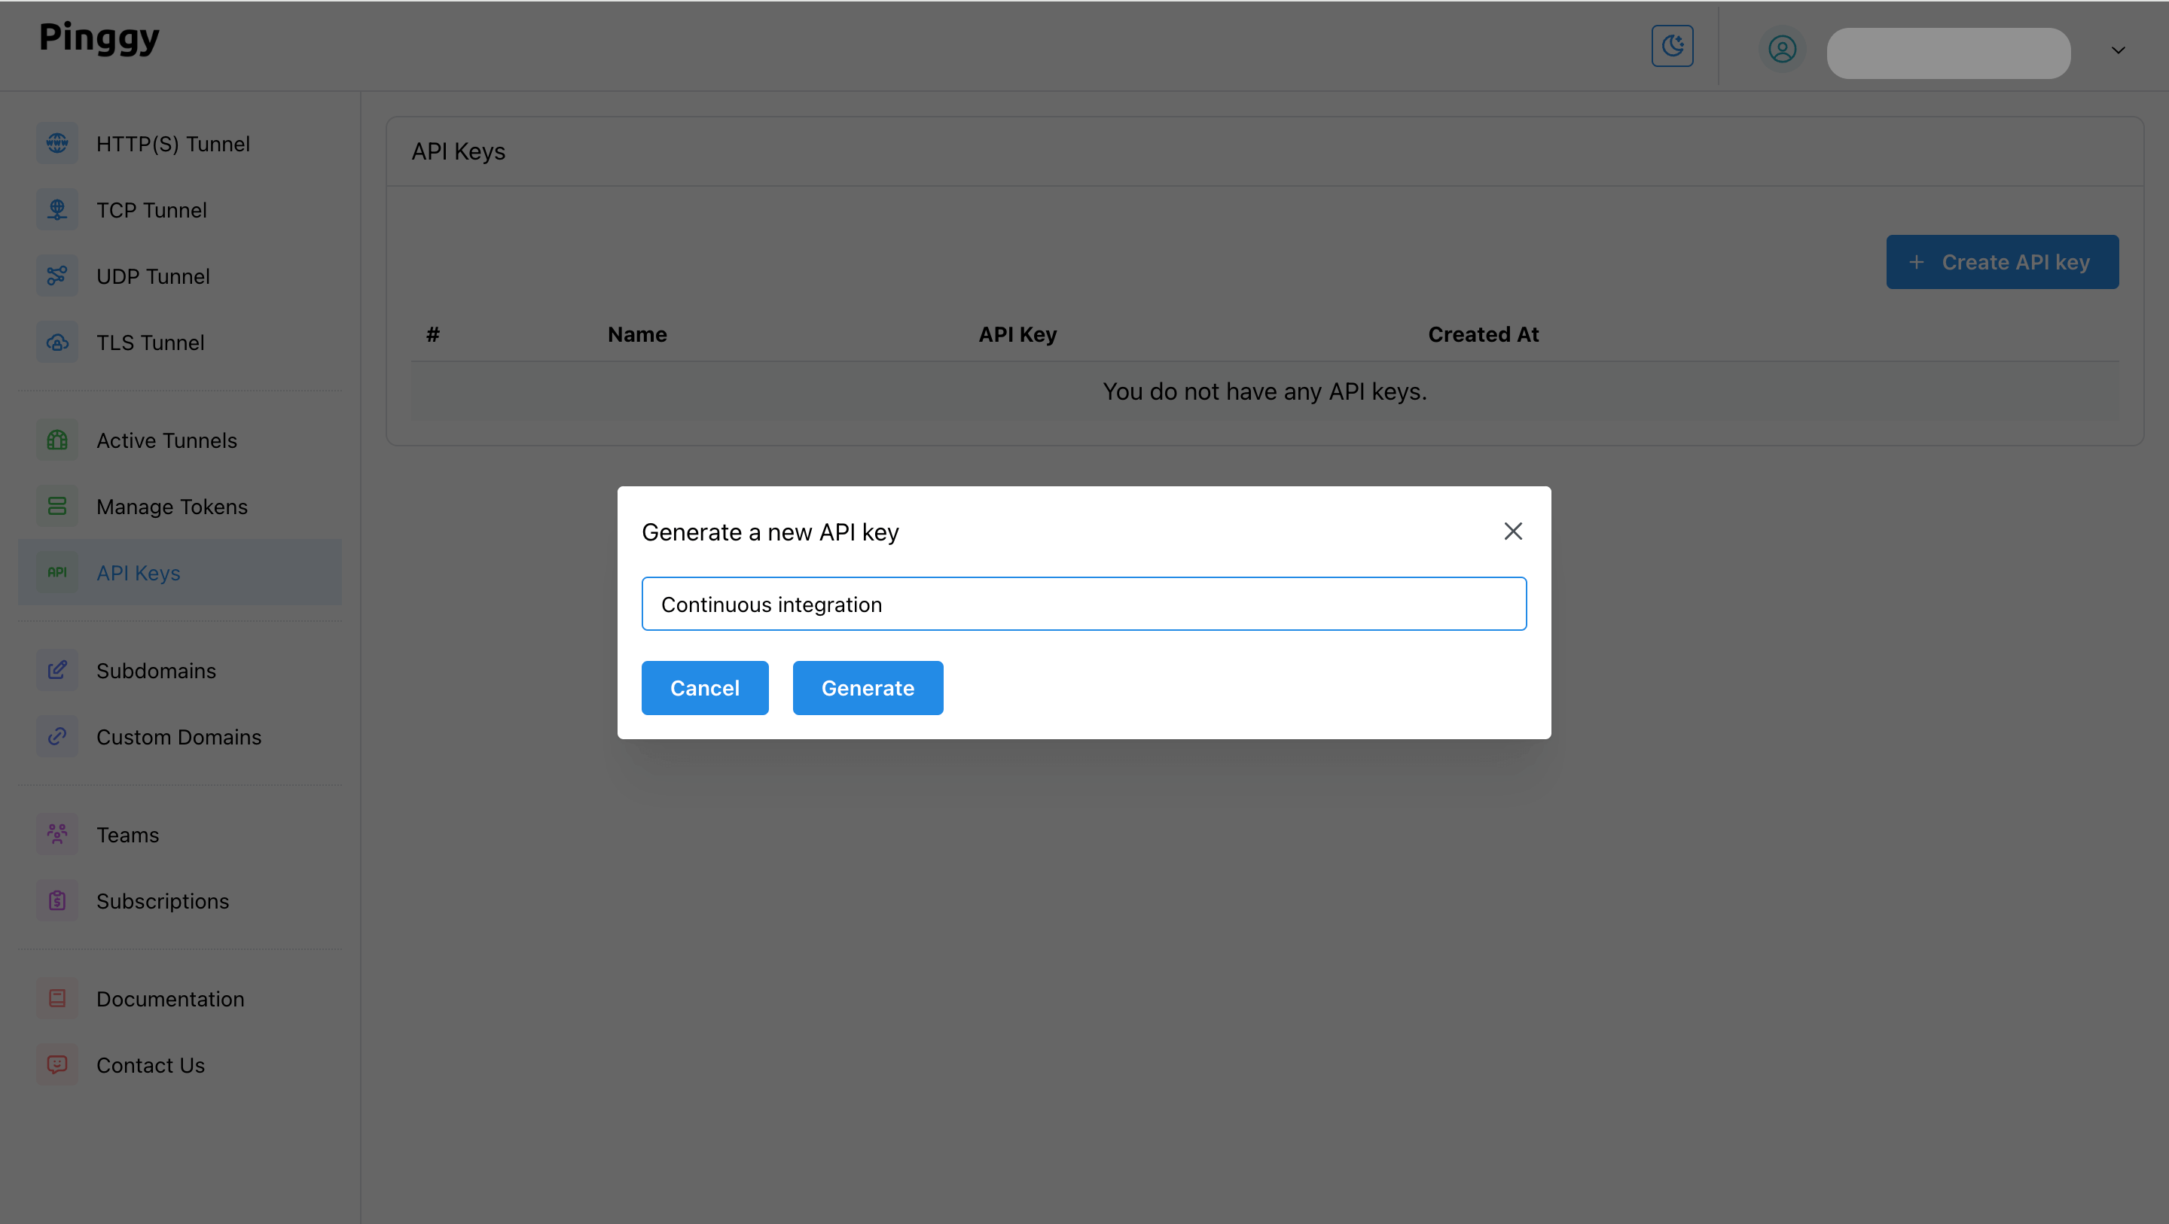Screen dimensions: 2169x1224
Task: Navigate to Subscriptions menu item
Action: click(163, 900)
